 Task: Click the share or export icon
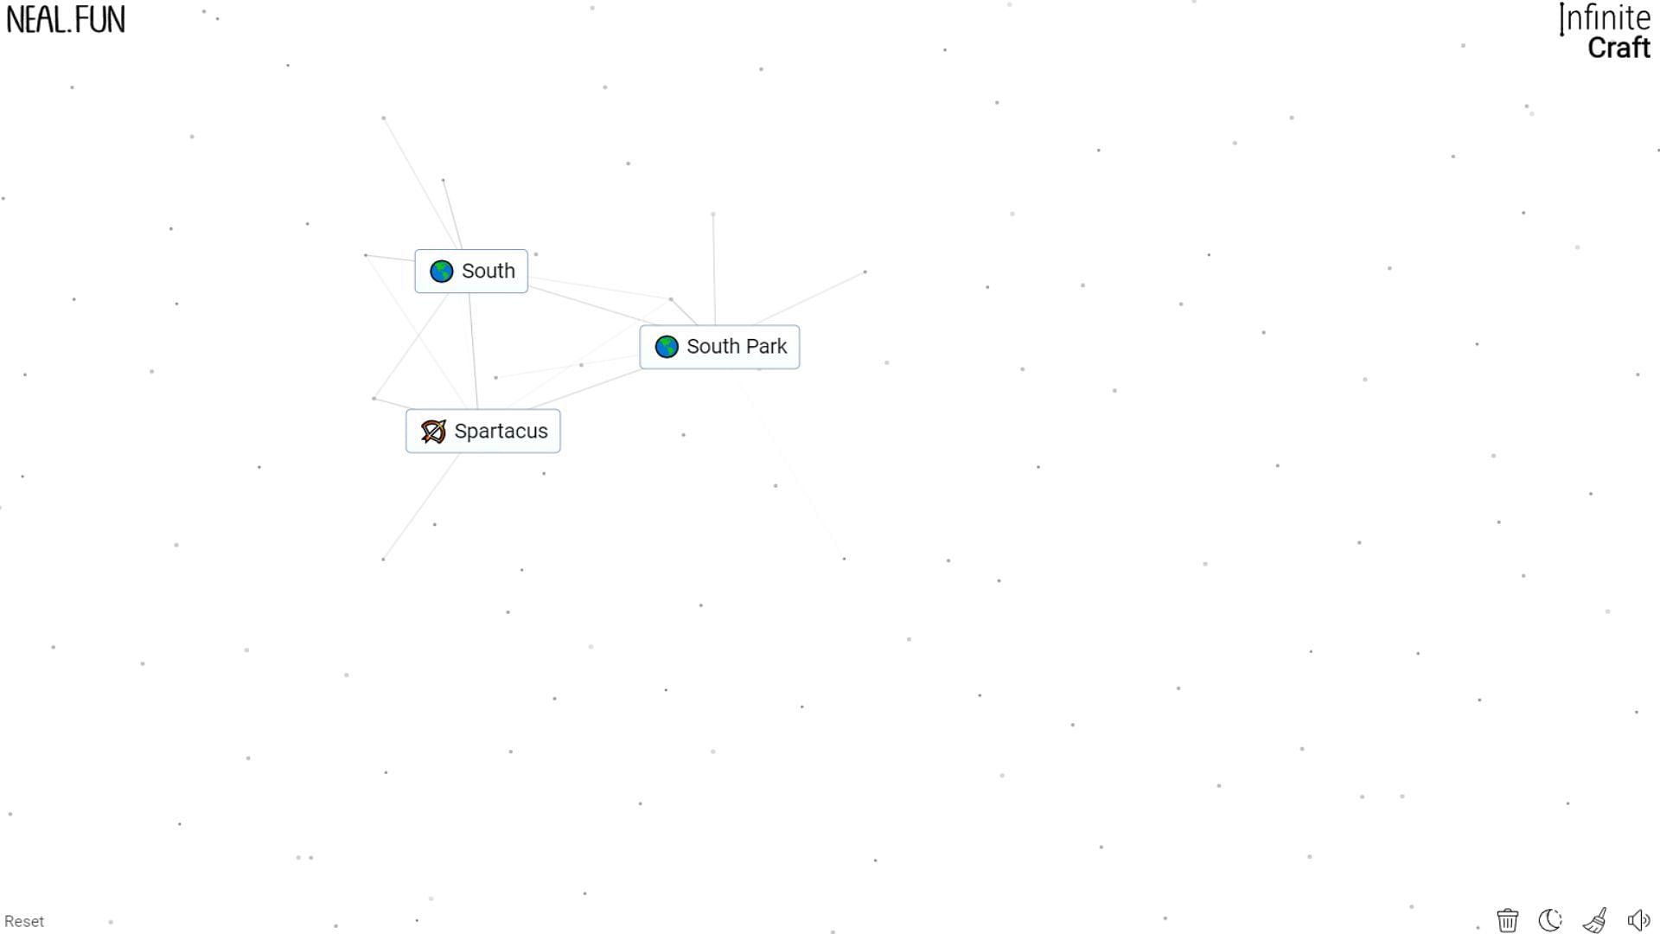[x=1596, y=920]
